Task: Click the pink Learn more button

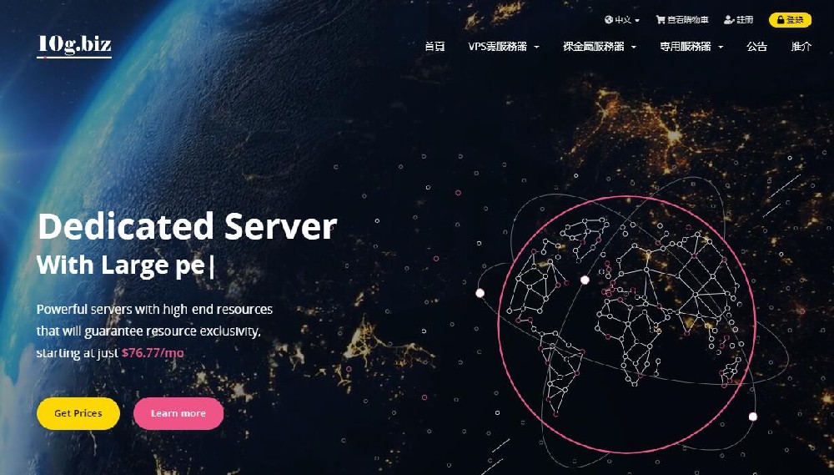Action: [178, 413]
